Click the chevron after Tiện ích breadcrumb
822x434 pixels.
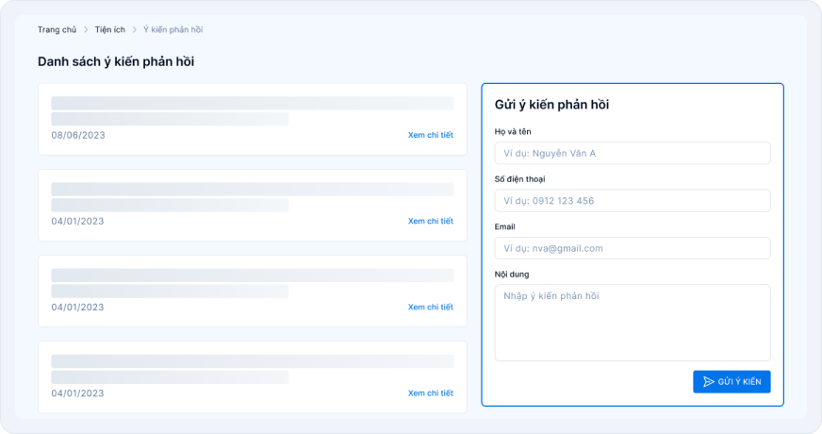click(x=134, y=30)
